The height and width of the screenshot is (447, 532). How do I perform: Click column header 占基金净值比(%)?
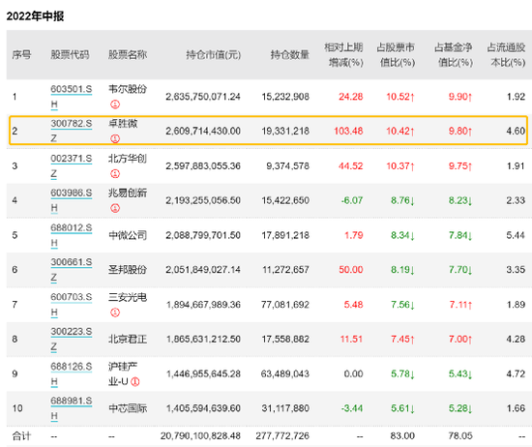[x=454, y=54]
